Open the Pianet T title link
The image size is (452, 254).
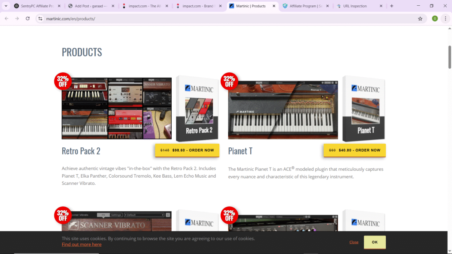pyautogui.click(x=240, y=151)
